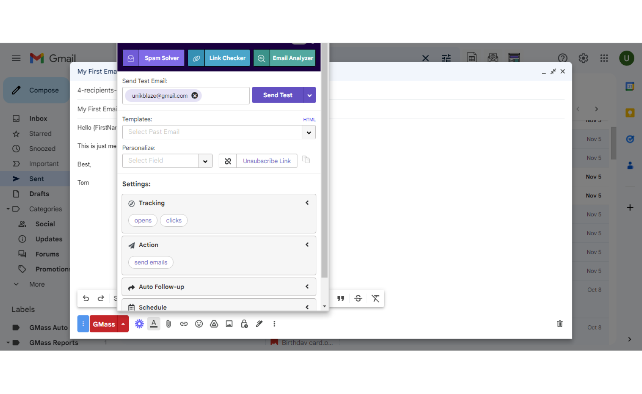
Task: Open Gmail main menu hamburger icon
Action: tap(16, 58)
